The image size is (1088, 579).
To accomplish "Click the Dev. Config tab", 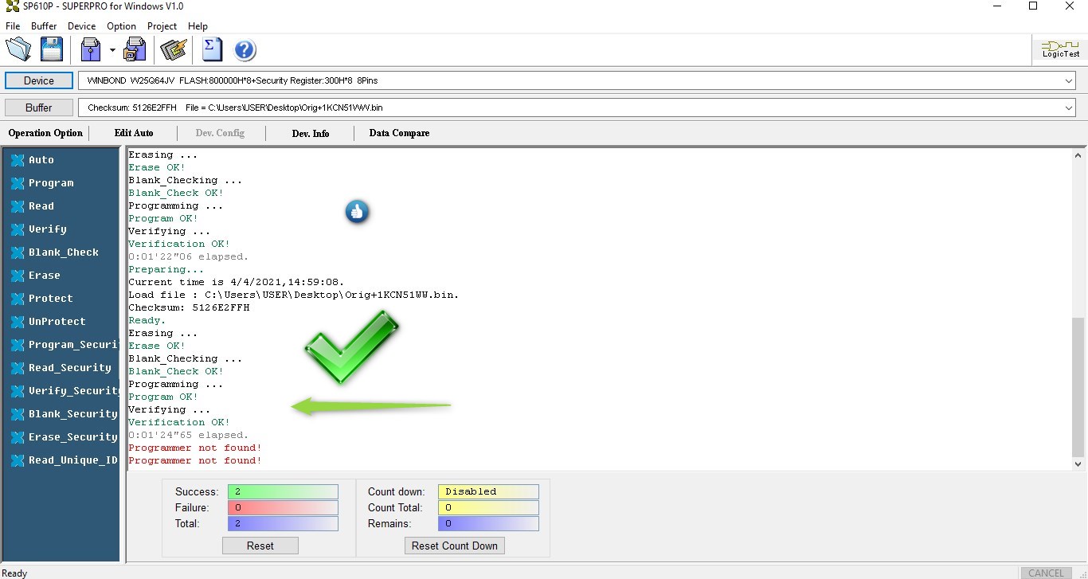I will point(220,133).
